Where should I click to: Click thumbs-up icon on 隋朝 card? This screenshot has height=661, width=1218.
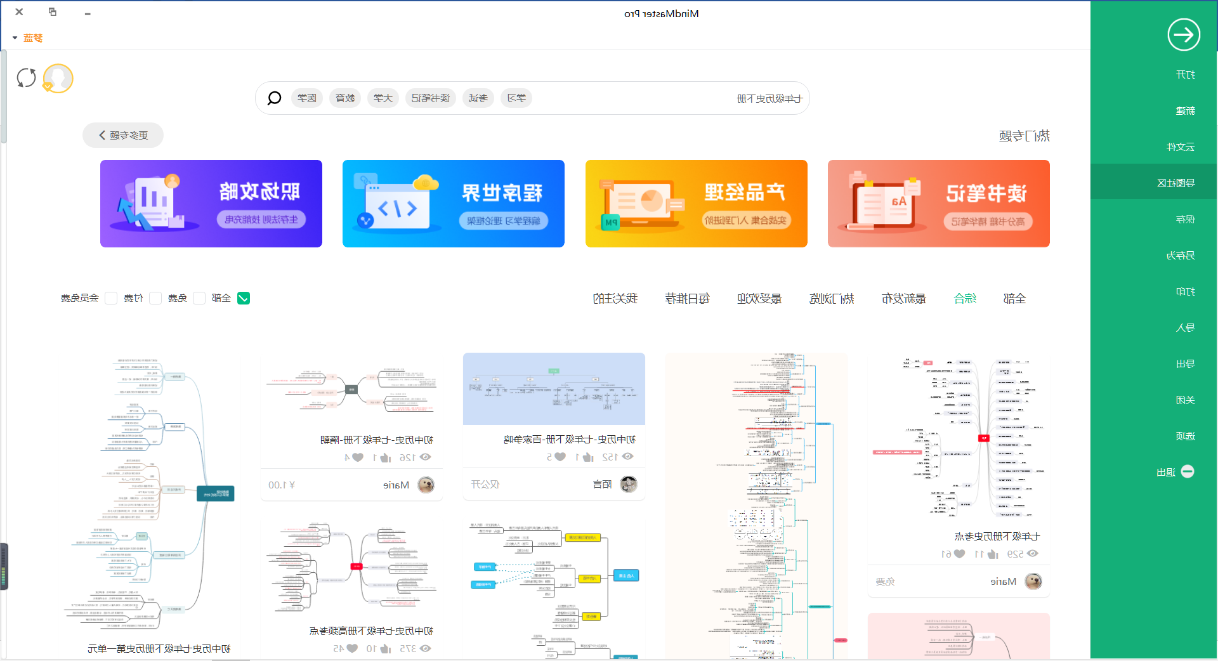(x=386, y=457)
